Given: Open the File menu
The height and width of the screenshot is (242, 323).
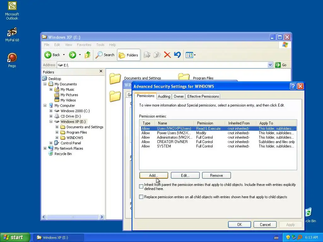Looking at the screenshot, I should point(47,45).
